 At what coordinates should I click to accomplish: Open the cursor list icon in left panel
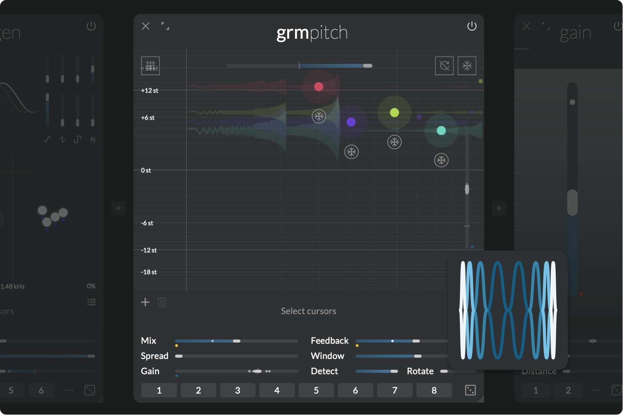91,302
